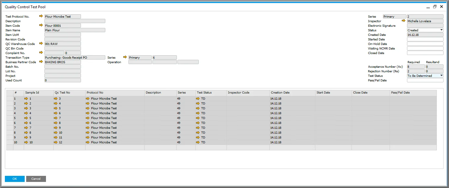Click the 'Purchasing: Goods Receipt PO' transaction type

[75, 57]
